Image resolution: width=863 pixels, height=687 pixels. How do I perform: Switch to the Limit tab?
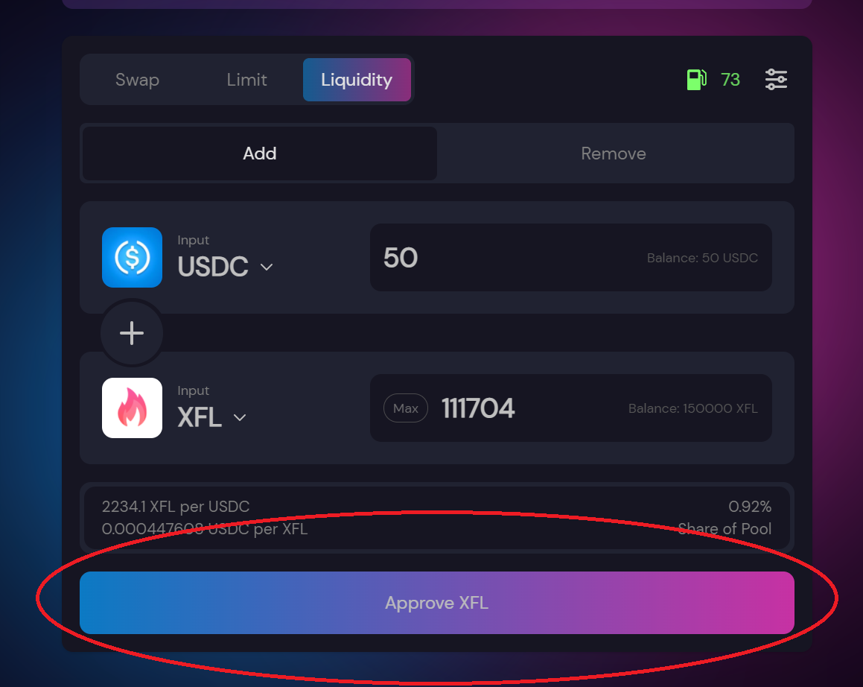pos(246,80)
